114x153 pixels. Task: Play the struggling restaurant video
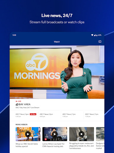pyautogui.click(x=82, y=134)
